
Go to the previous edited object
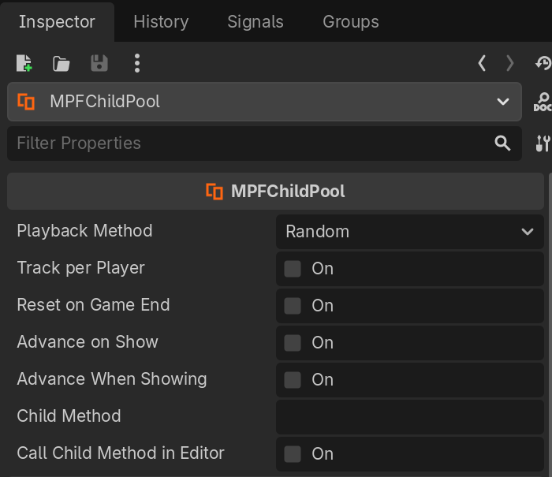482,64
